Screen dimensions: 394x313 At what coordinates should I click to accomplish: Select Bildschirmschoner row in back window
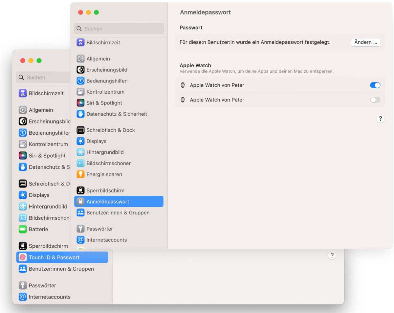pos(43,218)
